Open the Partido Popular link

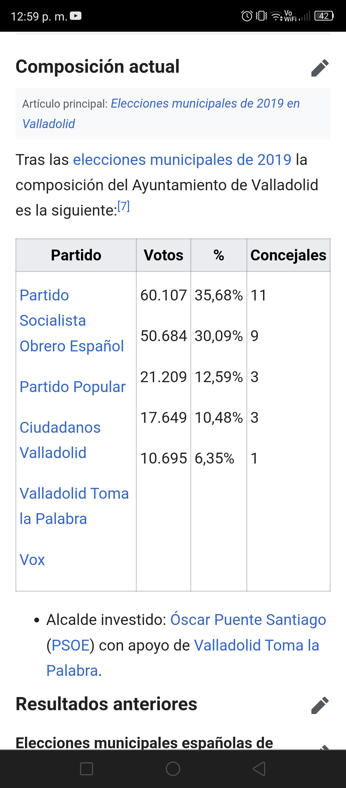(x=73, y=387)
